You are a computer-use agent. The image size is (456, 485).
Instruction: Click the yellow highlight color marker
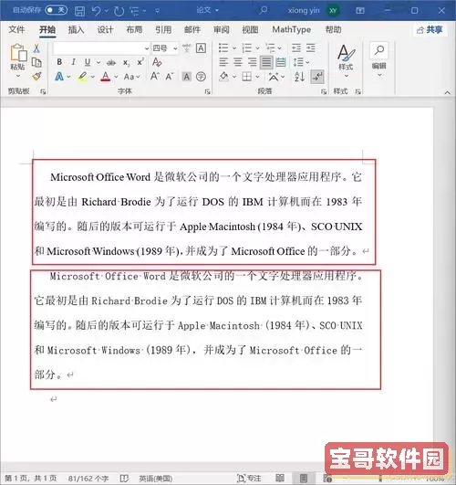[82, 77]
